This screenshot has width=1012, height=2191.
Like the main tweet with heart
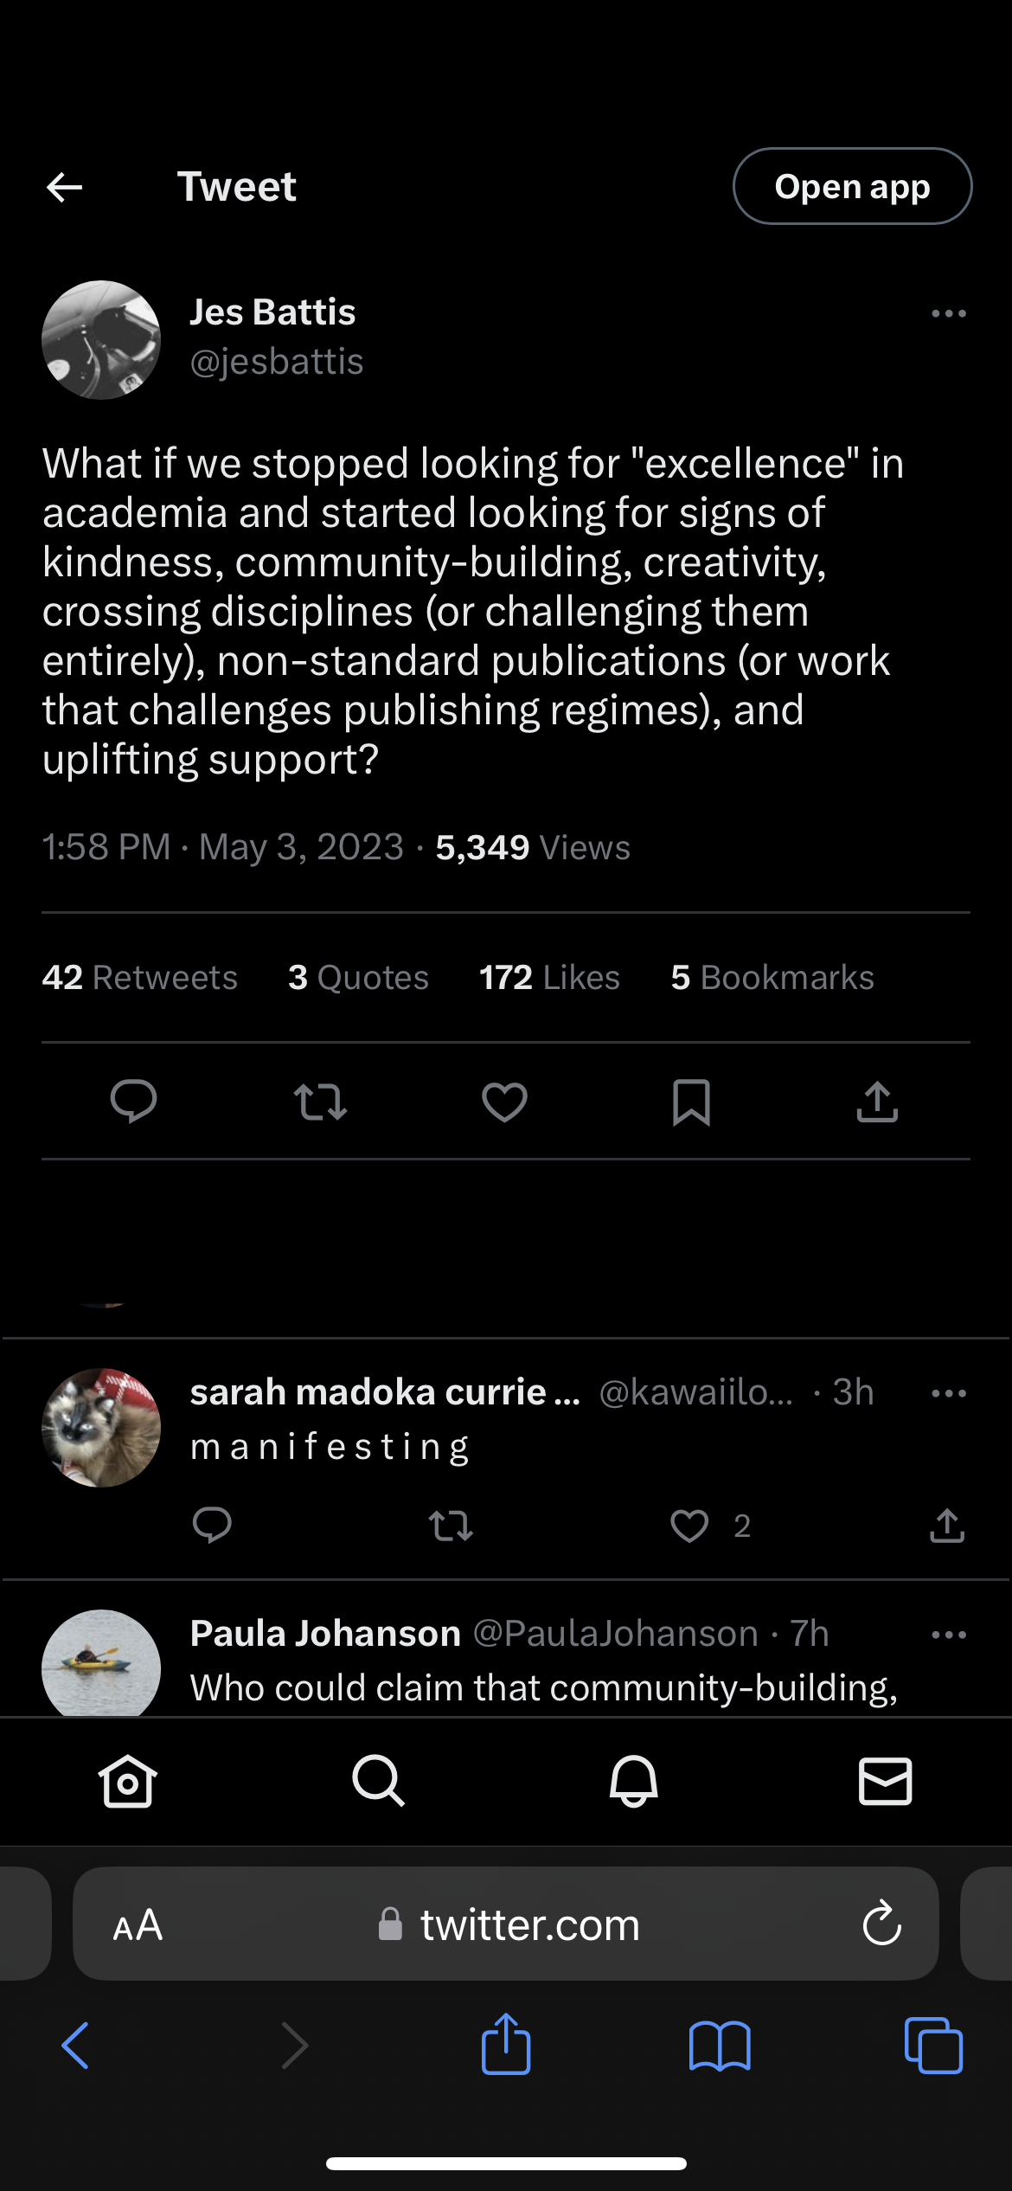point(504,1102)
